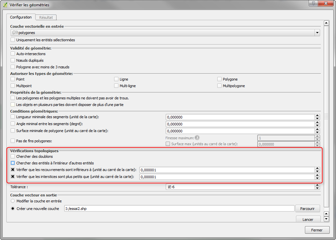The width and height of the screenshot is (336, 240).
Task: Tick the Surface max checkbox
Action: click(168, 144)
